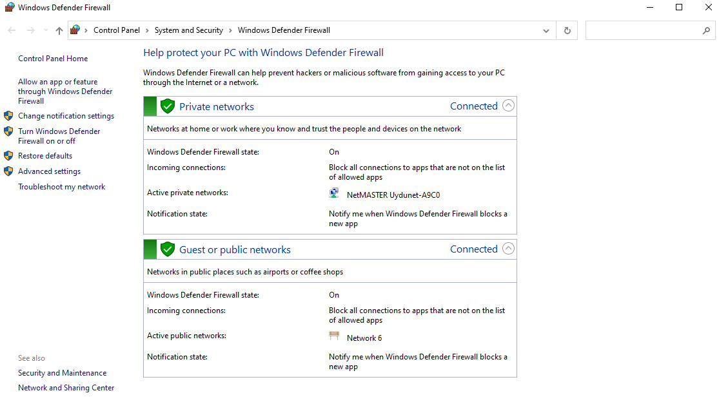719x402 pixels.
Task: Collapse the Guest or public networks section
Action: pos(508,248)
